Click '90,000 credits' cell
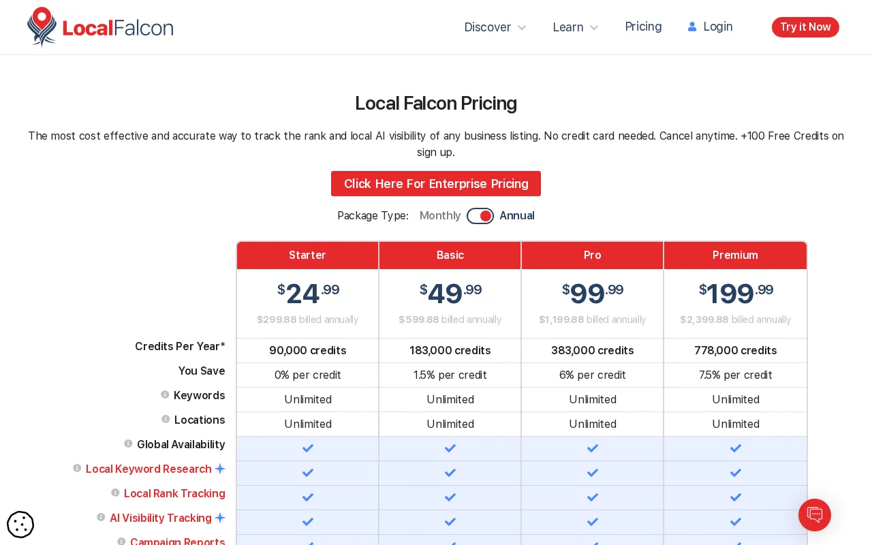This screenshot has width=872, height=545. pyautogui.click(x=308, y=350)
